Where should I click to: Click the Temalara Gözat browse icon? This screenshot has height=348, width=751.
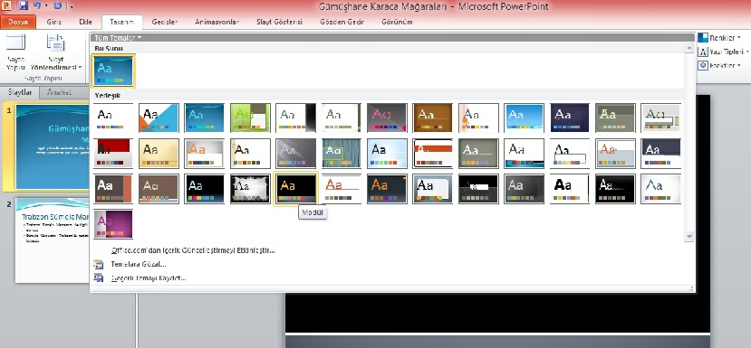click(x=98, y=264)
